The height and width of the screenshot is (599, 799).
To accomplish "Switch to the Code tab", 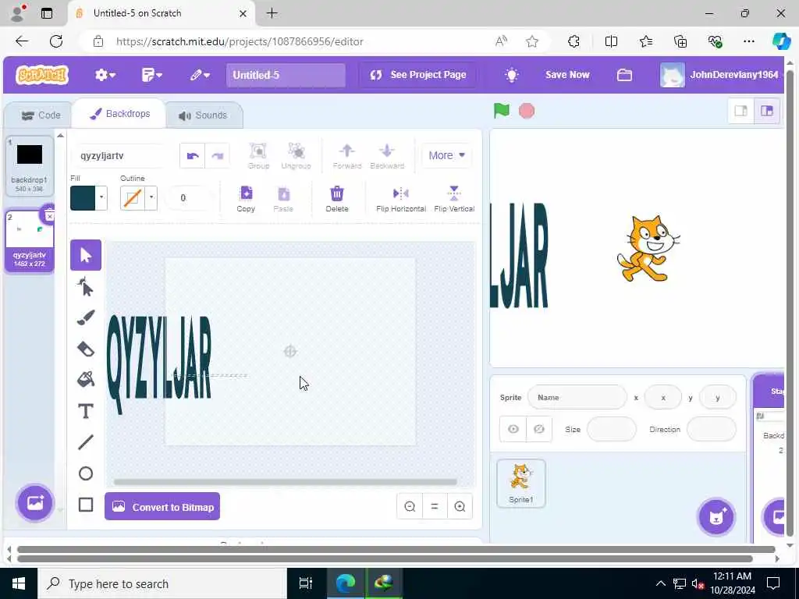I will pyautogui.click(x=41, y=115).
